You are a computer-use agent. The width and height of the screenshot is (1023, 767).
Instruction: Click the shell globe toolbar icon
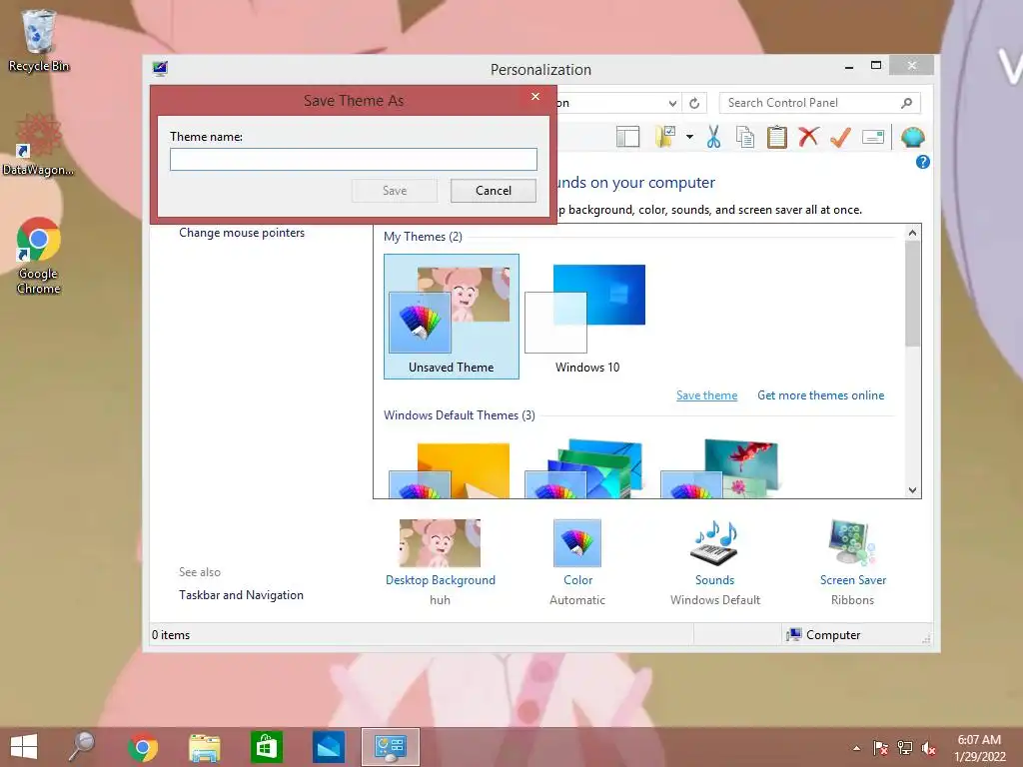coord(913,137)
